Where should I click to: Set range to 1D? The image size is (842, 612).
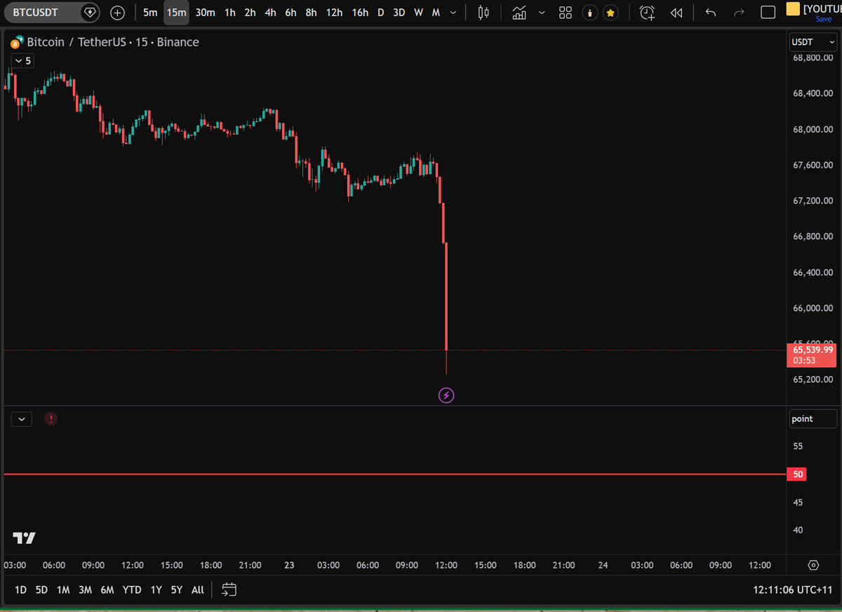tap(21, 590)
